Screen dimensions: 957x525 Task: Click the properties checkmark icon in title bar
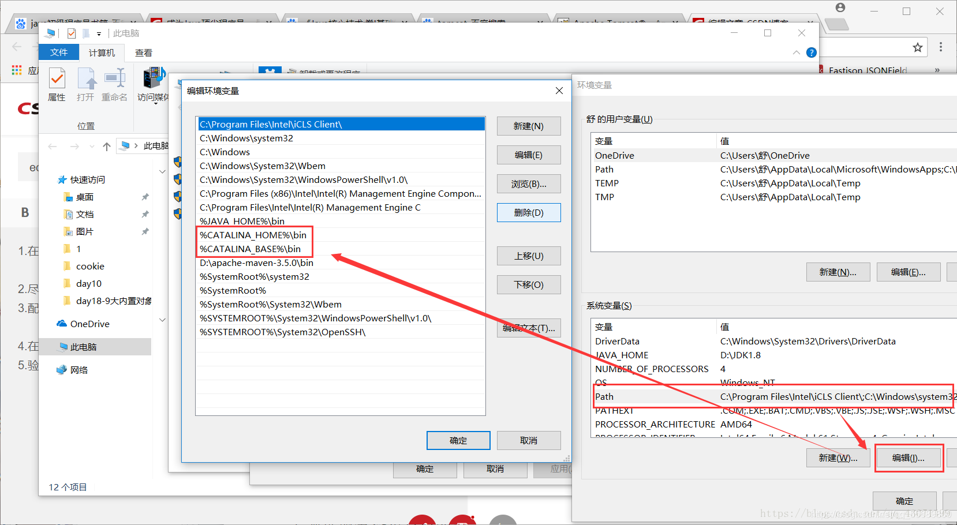72,33
